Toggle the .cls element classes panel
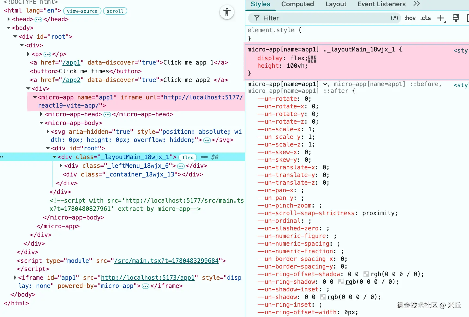 pyautogui.click(x=425, y=18)
